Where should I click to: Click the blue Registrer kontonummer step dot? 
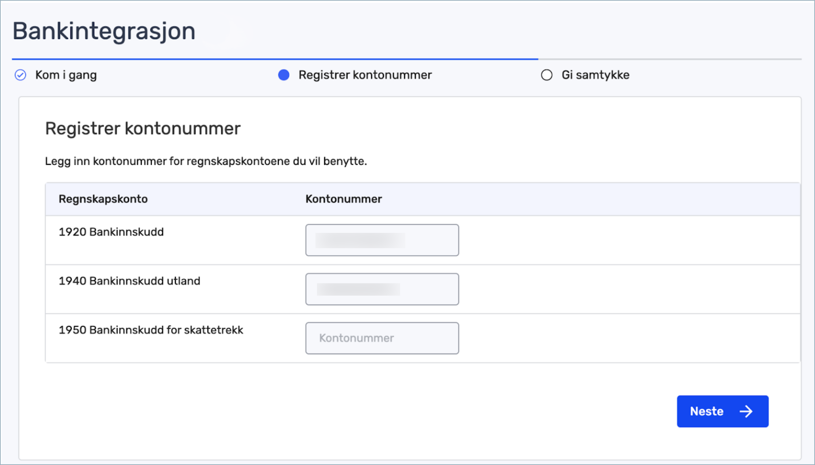click(x=284, y=75)
